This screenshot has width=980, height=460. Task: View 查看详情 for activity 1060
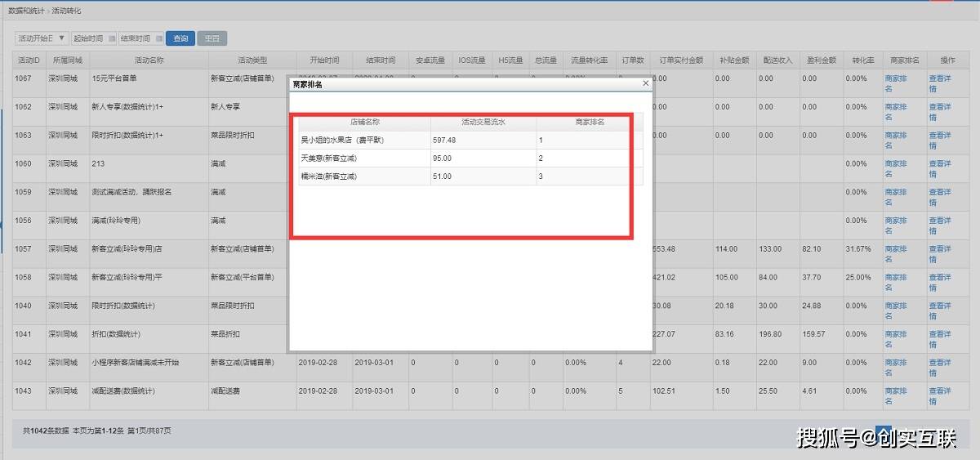pyautogui.click(x=940, y=168)
